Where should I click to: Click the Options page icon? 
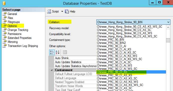coord(5,26)
